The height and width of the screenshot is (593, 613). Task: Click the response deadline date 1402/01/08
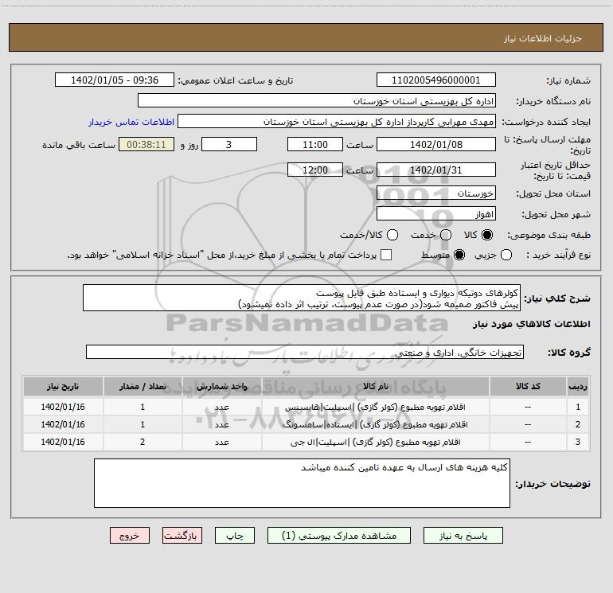click(436, 144)
